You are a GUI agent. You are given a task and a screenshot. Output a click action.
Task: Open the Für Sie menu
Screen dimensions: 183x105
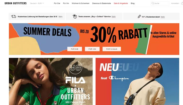[x=57, y=3]
